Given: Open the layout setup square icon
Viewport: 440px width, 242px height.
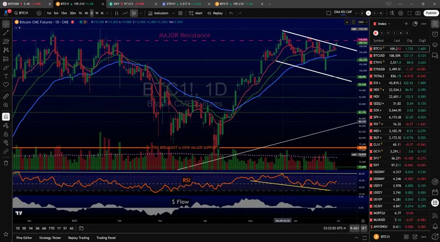Looking at the screenshot, I should [x=329, y=13].
